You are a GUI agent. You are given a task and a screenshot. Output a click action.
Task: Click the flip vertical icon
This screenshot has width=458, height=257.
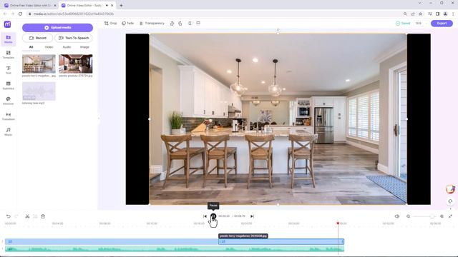198,24
